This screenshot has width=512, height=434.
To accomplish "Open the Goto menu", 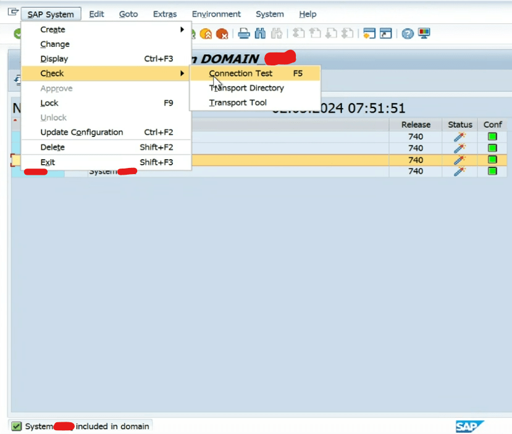I will click(x=128, y=14).
